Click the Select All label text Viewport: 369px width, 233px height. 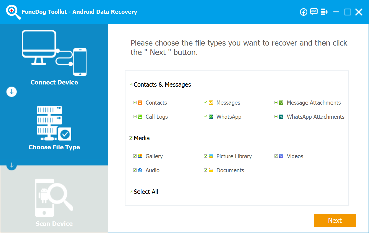tap(146, 192)
